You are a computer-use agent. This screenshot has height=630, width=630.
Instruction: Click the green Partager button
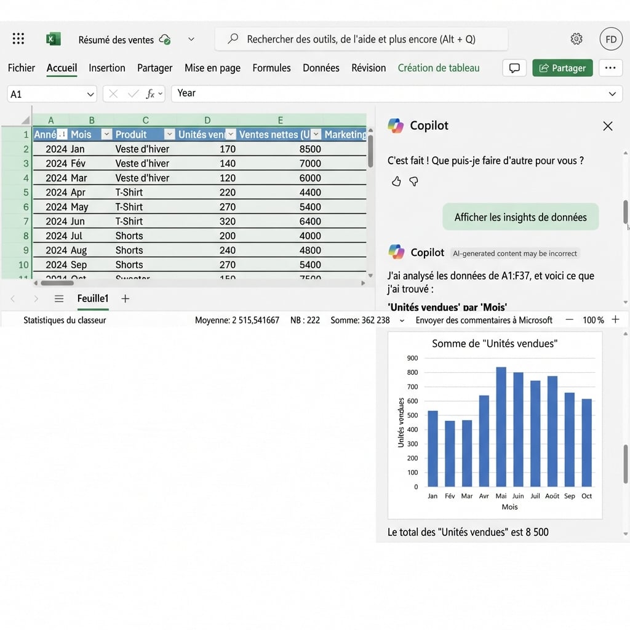[562, 68]
